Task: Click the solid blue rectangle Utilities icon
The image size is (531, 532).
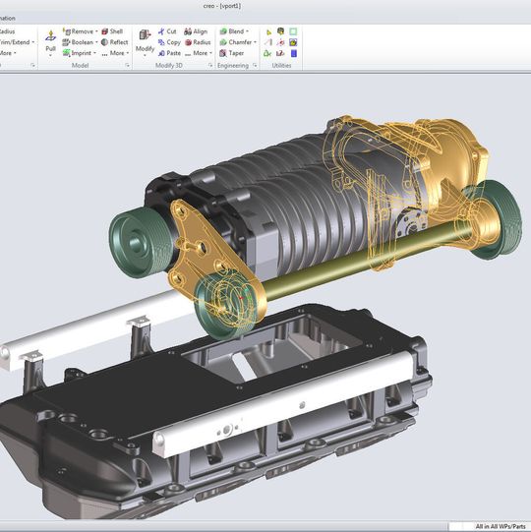Action: point(294,53)
